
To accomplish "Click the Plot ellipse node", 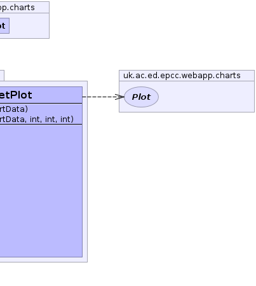I will click(x=141, y=97).
